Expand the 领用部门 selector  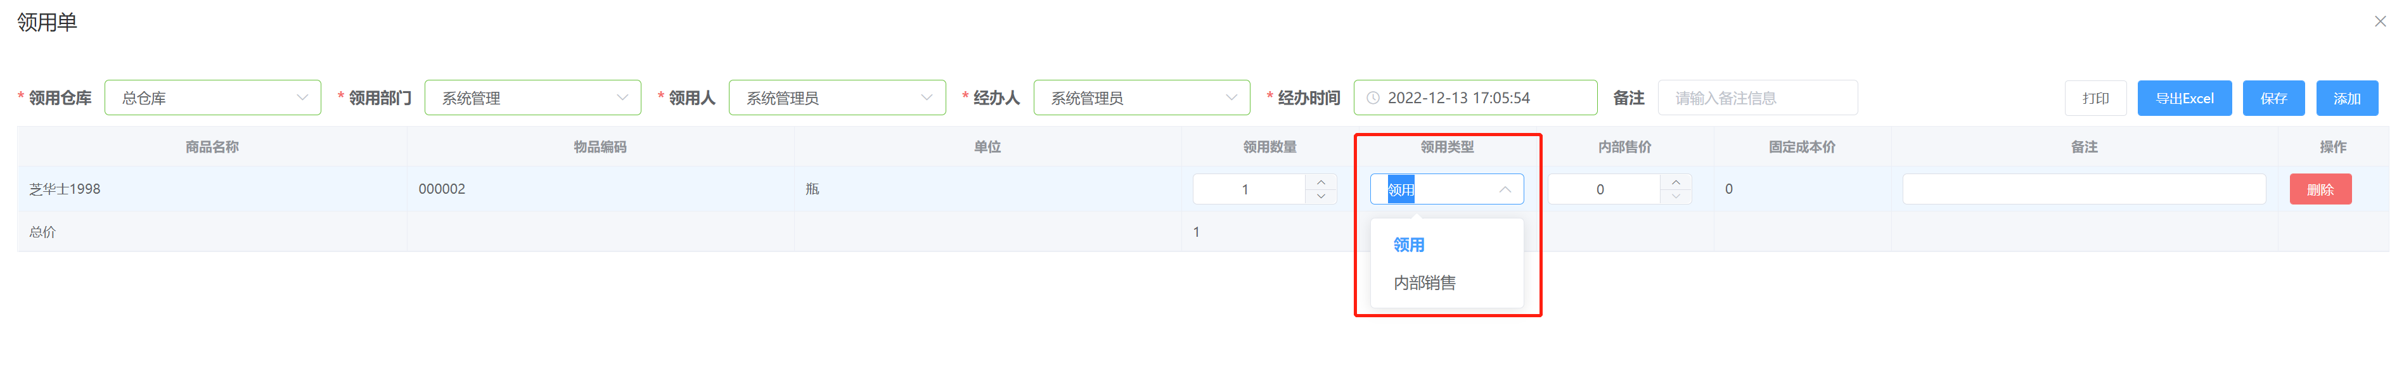point(533,98)
